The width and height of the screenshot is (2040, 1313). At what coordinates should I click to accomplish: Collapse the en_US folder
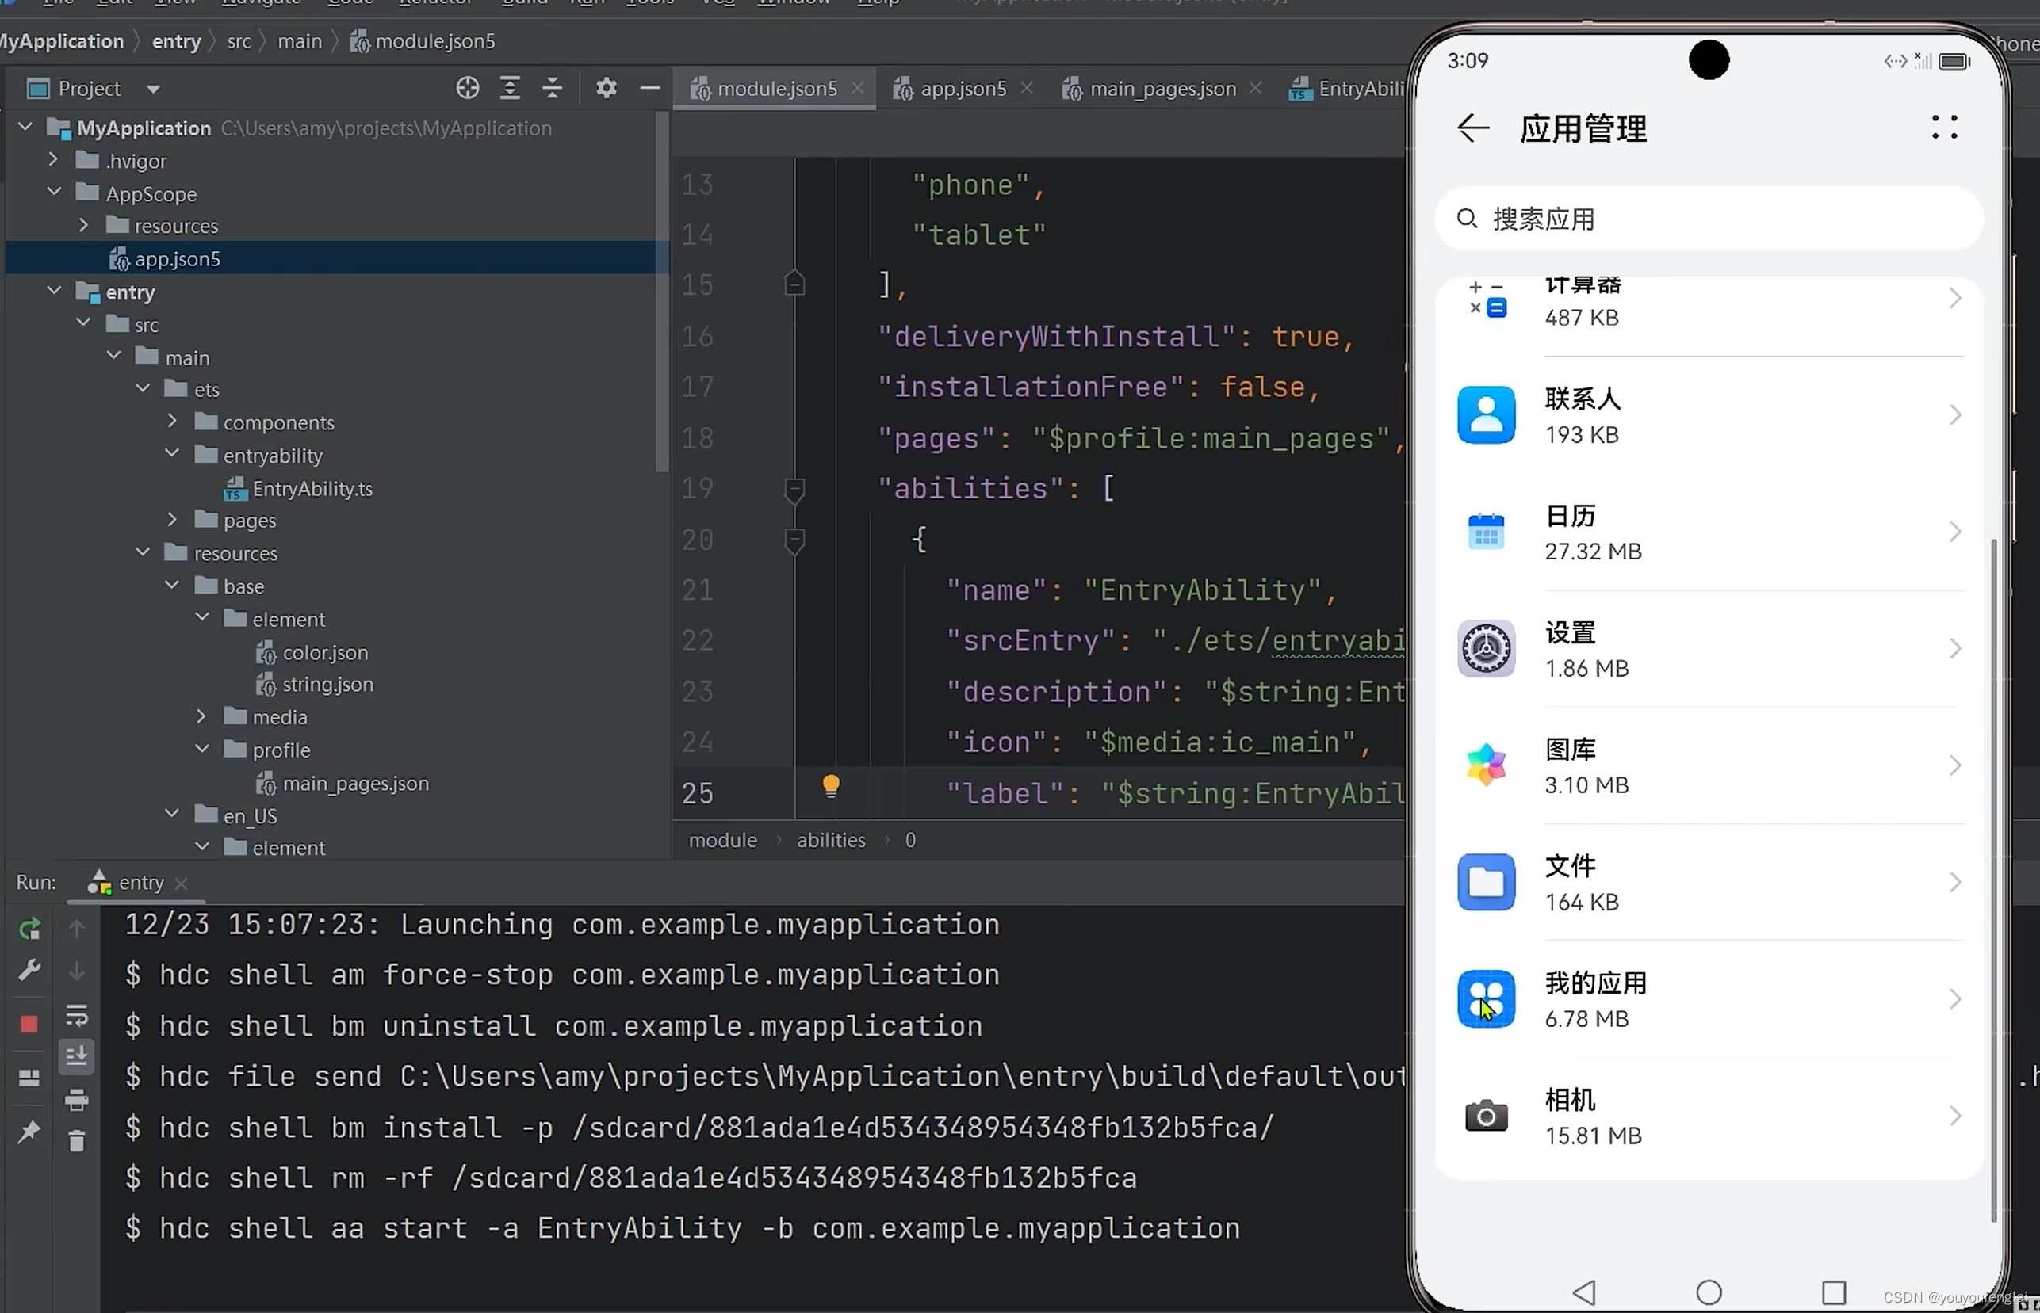[172, 815]
